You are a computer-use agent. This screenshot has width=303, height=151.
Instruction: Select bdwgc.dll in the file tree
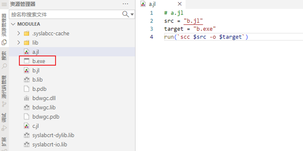coord(72,98)
